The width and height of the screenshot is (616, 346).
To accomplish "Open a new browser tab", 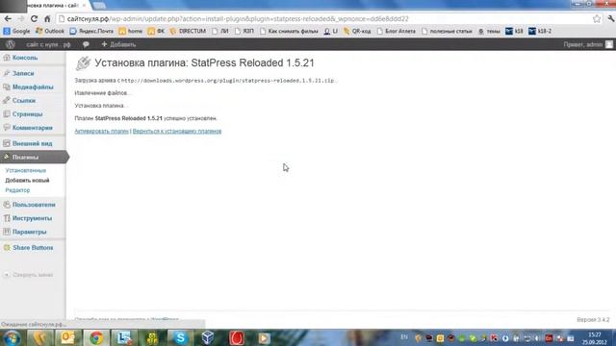I will click(99, 6).
